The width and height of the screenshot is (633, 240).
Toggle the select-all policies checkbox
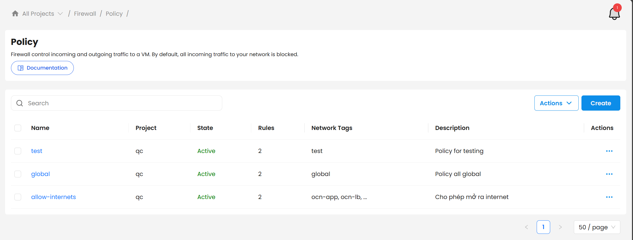click(x=18, y=128)
